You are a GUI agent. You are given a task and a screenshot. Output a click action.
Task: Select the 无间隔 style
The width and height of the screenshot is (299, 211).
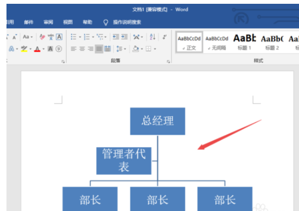click(x=217, y=42)
